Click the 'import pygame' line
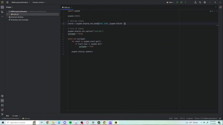 74,11
